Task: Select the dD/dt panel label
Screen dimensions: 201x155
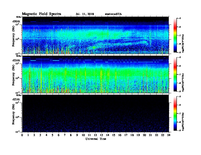Action: click(x=16, y=60)
